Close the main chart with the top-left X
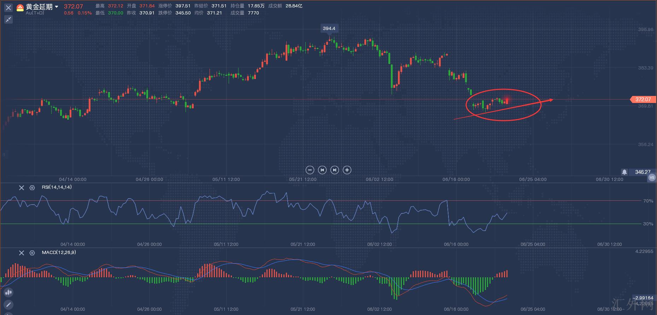This screenshot has width=657, height=315. click(8, 7)
